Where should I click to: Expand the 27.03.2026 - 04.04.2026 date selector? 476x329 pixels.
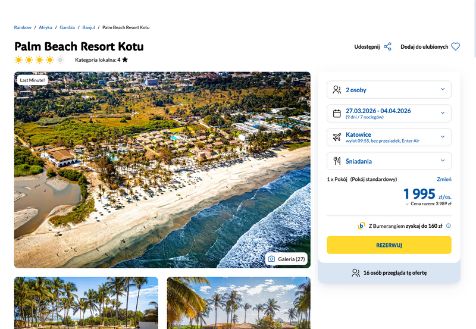coord(389,113)
